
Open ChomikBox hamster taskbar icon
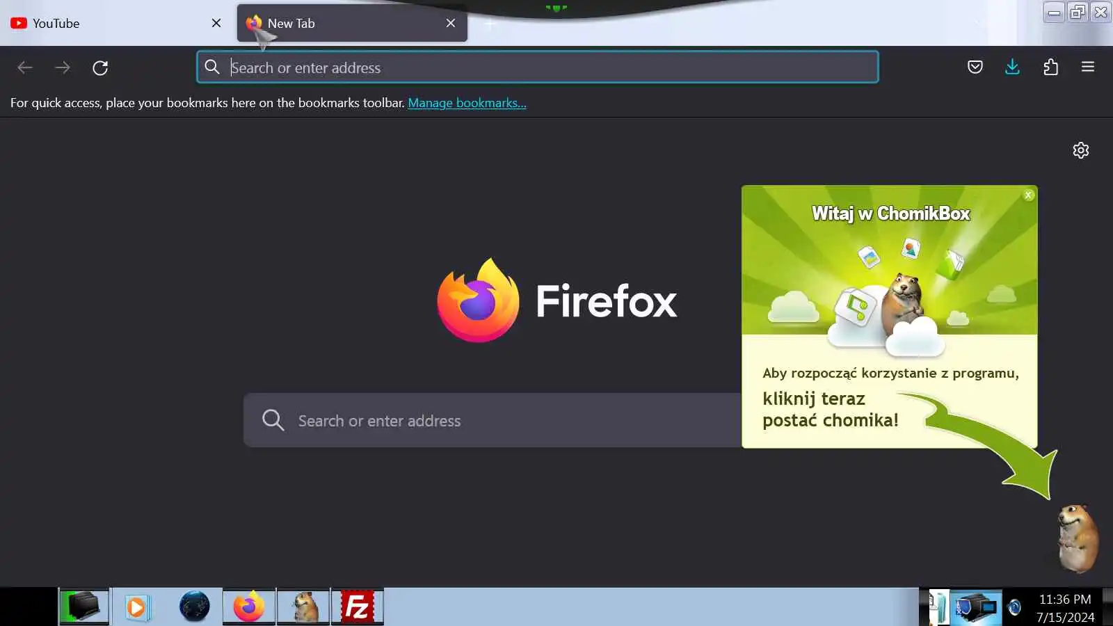point(303,607)
